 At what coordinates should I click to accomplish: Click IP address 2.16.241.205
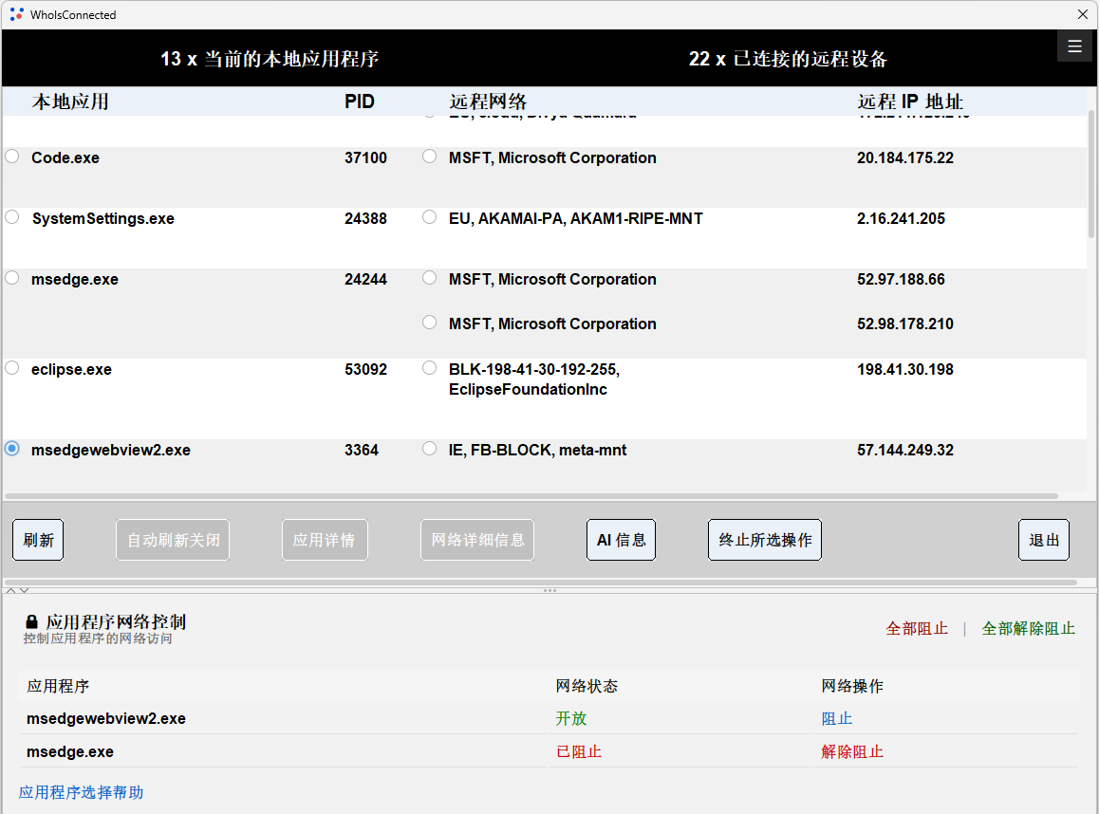(x=901, y=218)
